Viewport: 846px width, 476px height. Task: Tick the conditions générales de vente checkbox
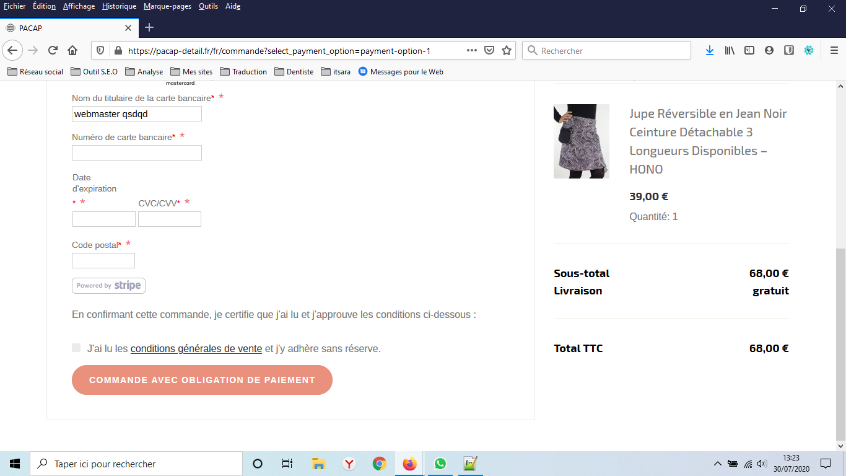tap(76, 348)
